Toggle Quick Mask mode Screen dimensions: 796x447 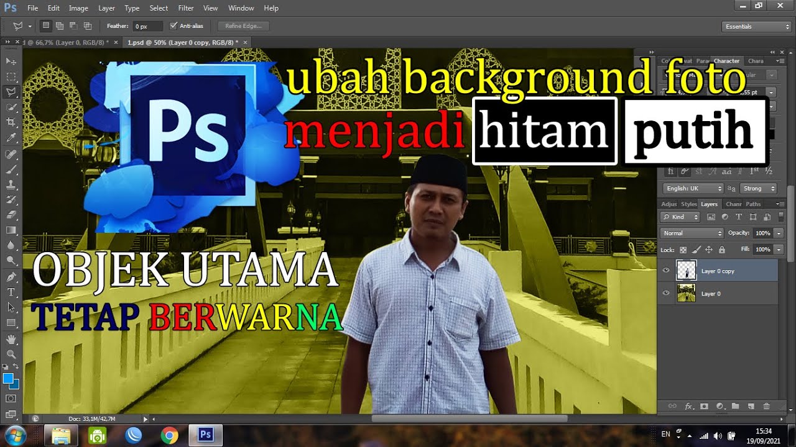point(11,398)
